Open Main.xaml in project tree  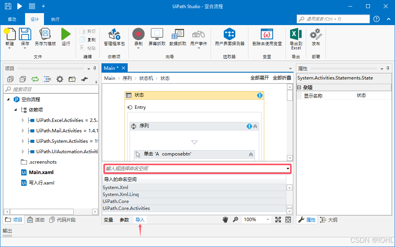(41, 173)
